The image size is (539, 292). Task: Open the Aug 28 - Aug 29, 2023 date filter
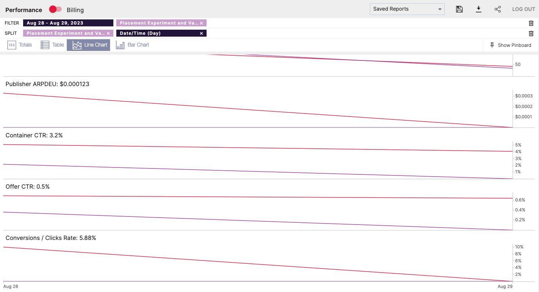68,23
